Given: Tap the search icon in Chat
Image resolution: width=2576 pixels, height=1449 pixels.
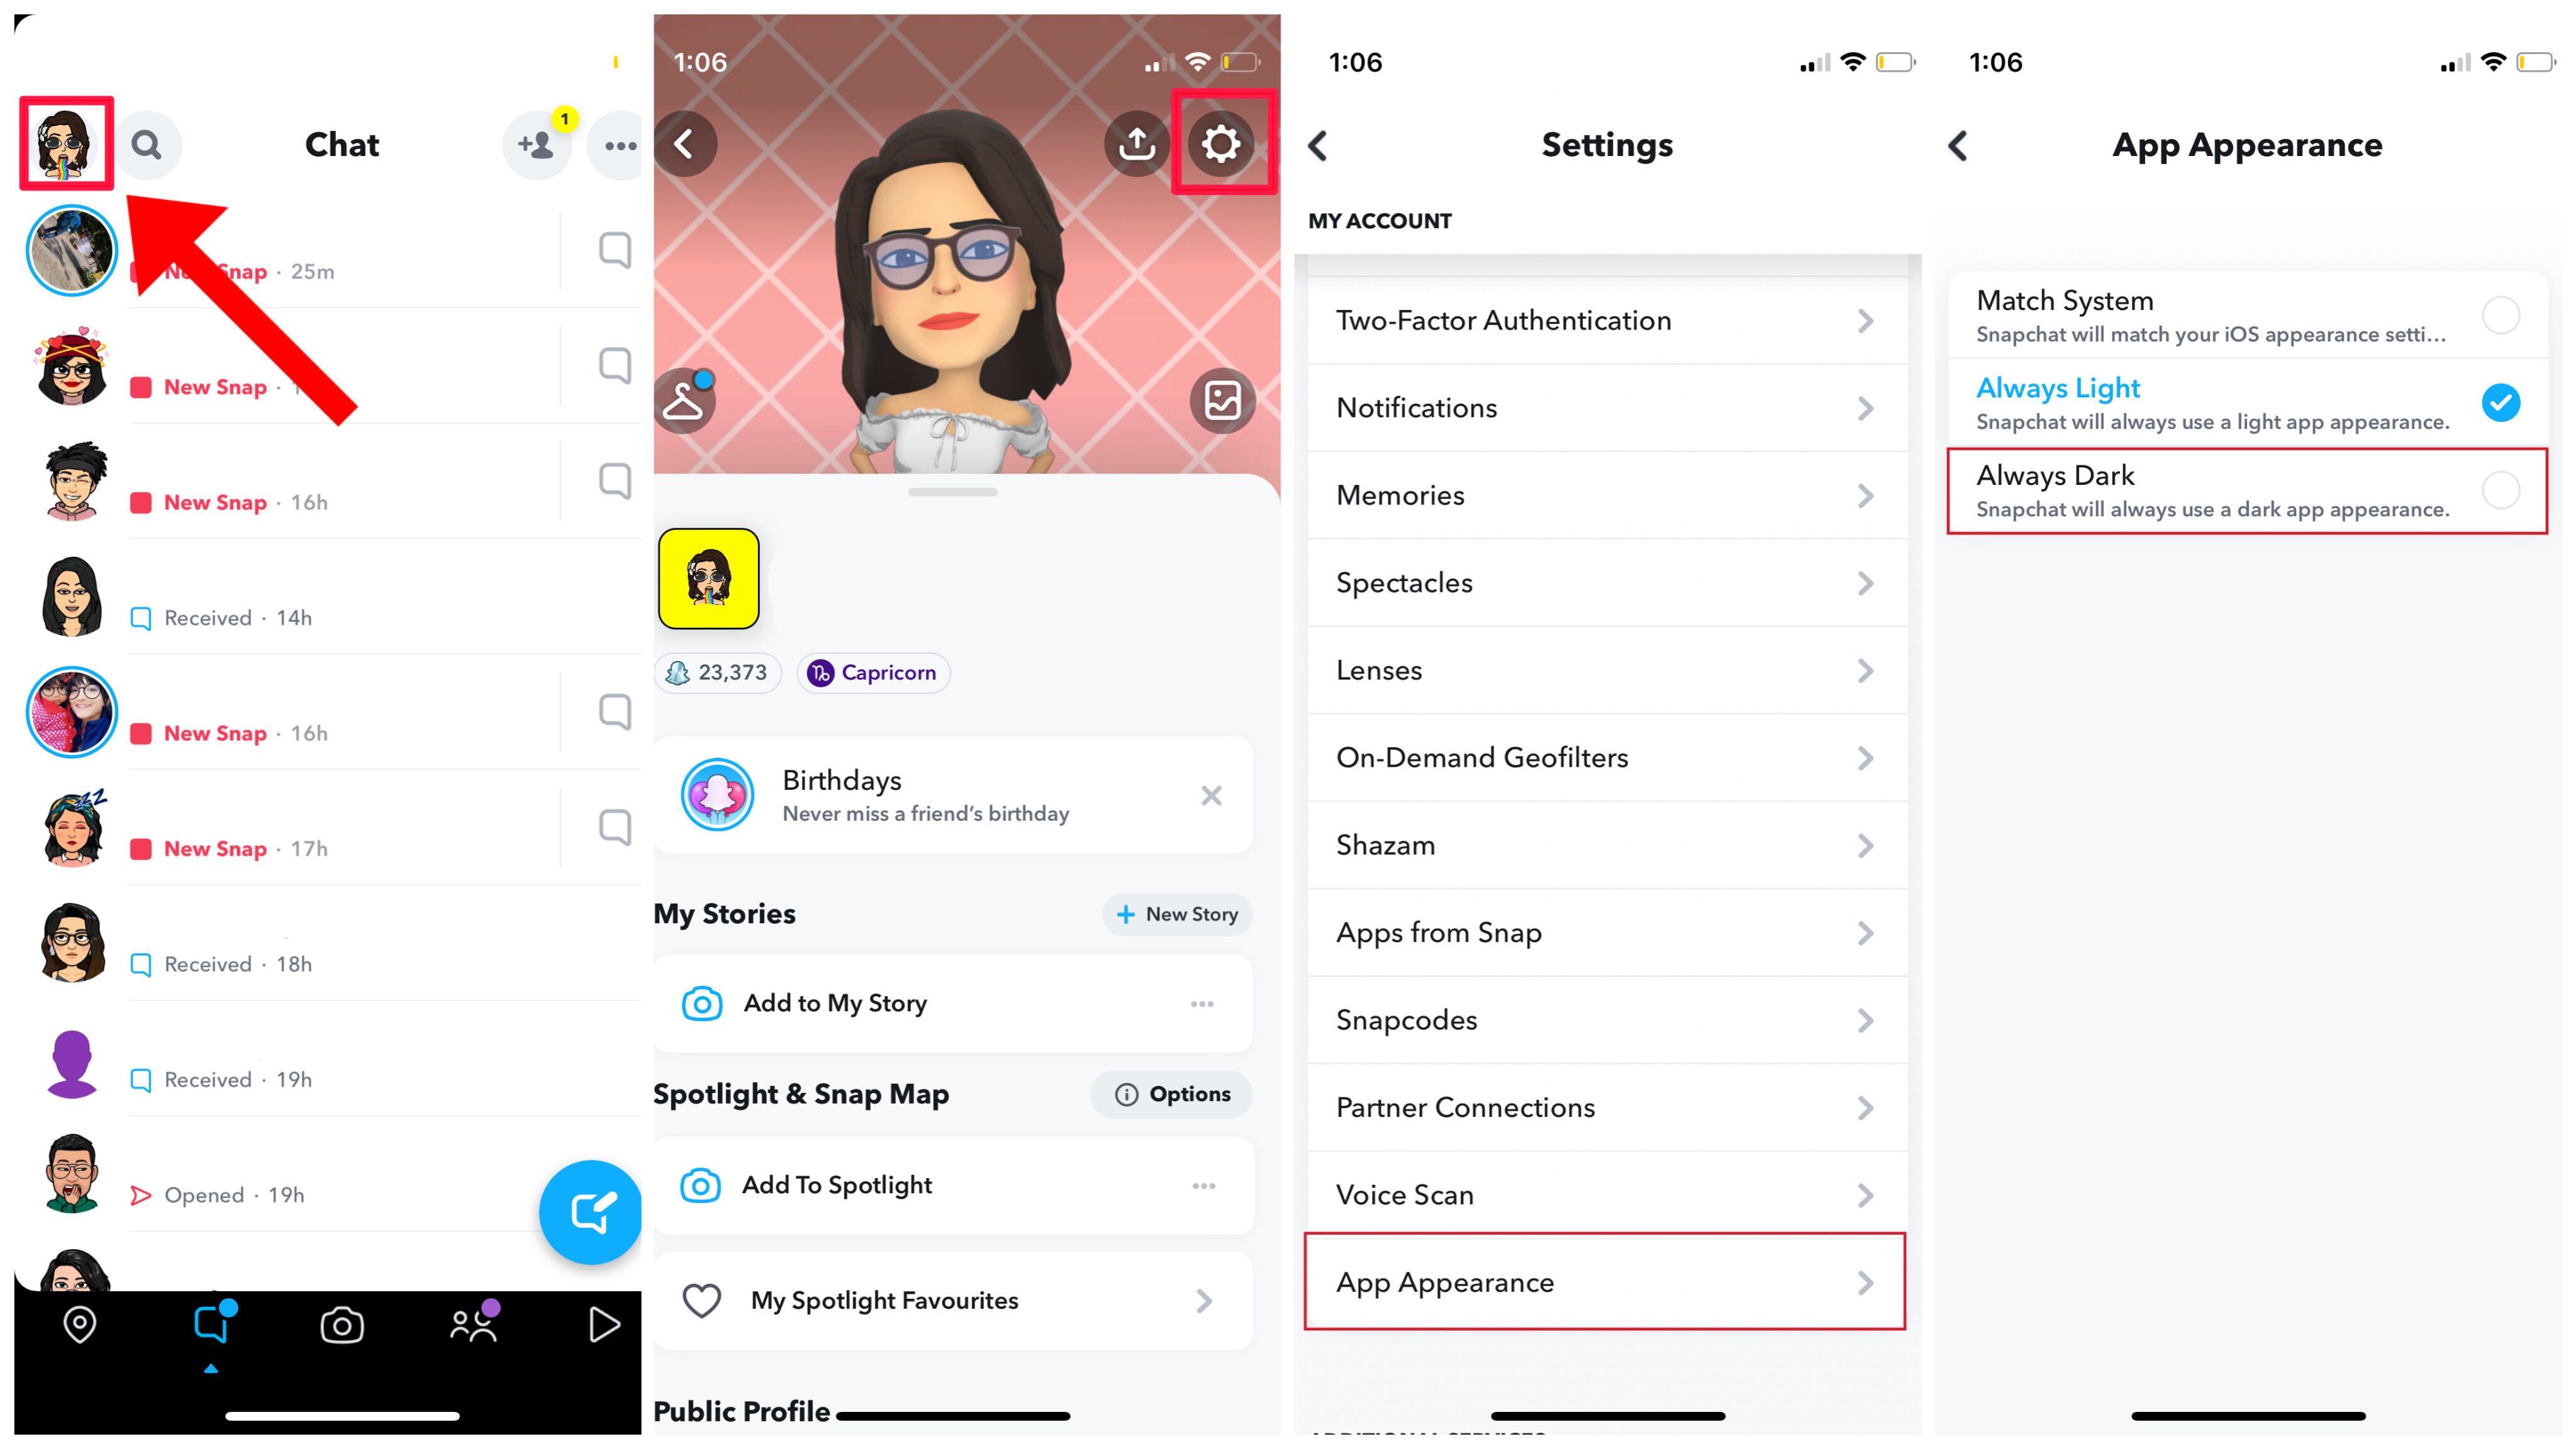Looking at the screenshot, I should 148,143.
